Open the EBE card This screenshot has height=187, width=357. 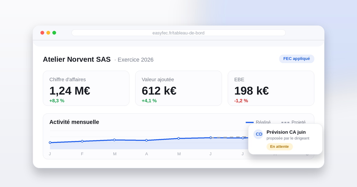click(271, 88)
